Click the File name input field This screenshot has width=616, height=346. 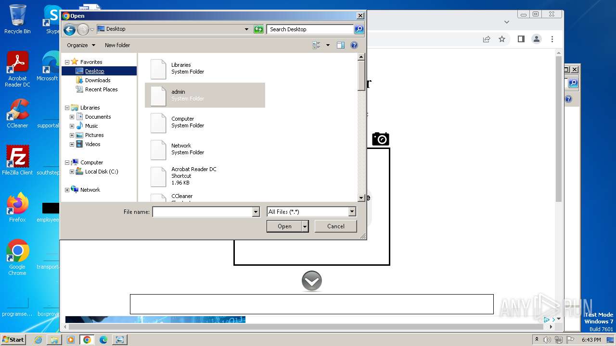pyautogui.click(x=203, y=212)
